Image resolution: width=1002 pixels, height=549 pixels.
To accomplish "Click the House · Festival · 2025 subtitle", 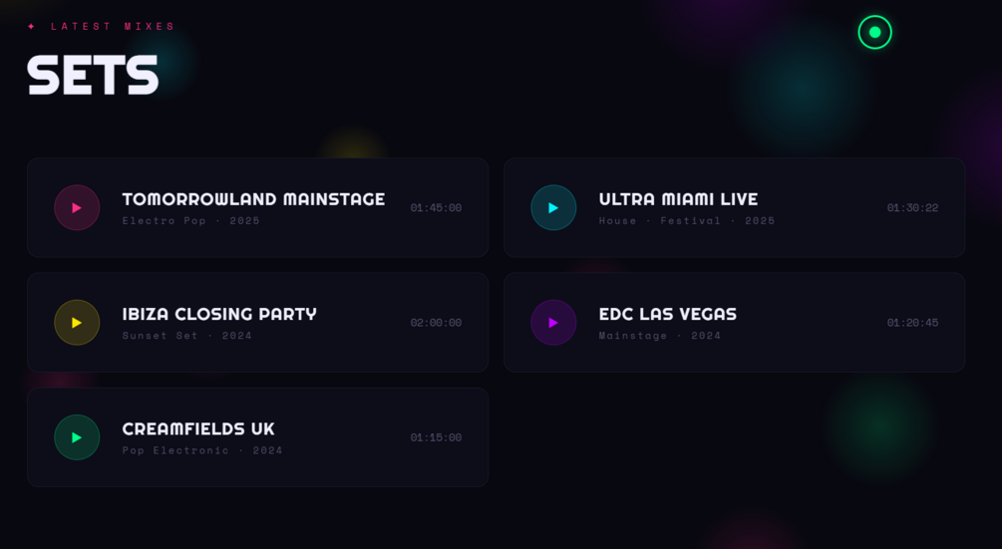I will [x=686, y=221].
